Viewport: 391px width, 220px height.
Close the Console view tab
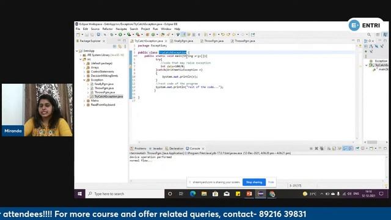[203, 148]
